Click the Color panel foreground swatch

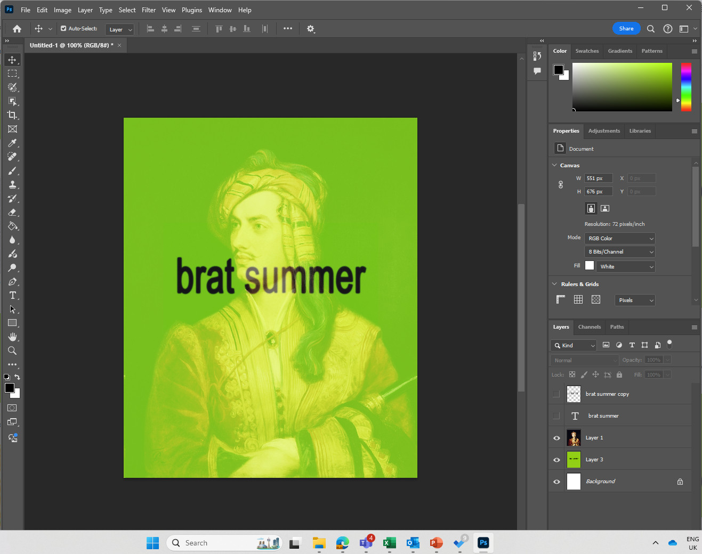click(559, 70)
